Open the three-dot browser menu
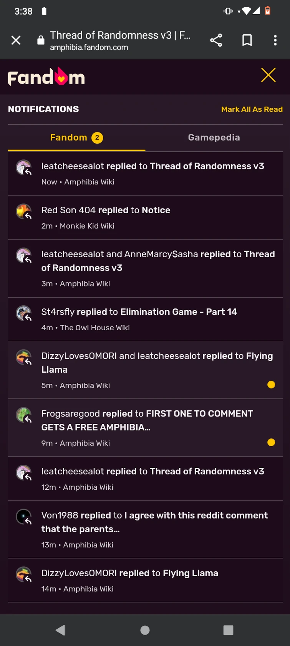The width and height of the screenshot is (290, 646). (275, 40)
